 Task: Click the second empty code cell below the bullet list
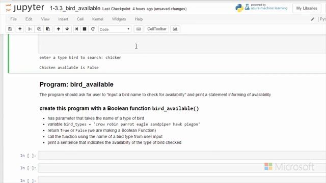pyautogui.click(x=182, y=168)
